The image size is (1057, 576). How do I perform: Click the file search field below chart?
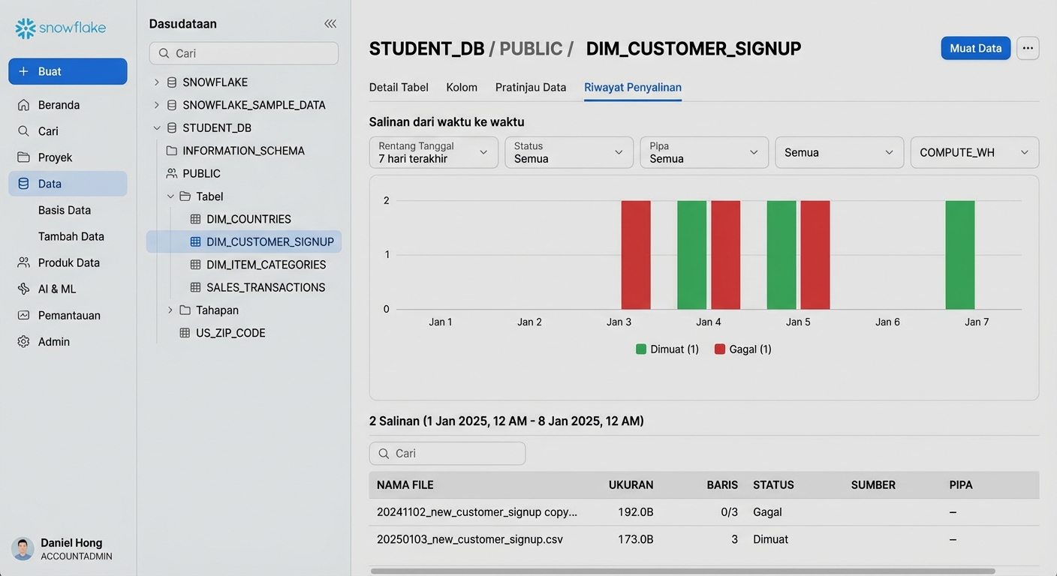click(447, 454)
